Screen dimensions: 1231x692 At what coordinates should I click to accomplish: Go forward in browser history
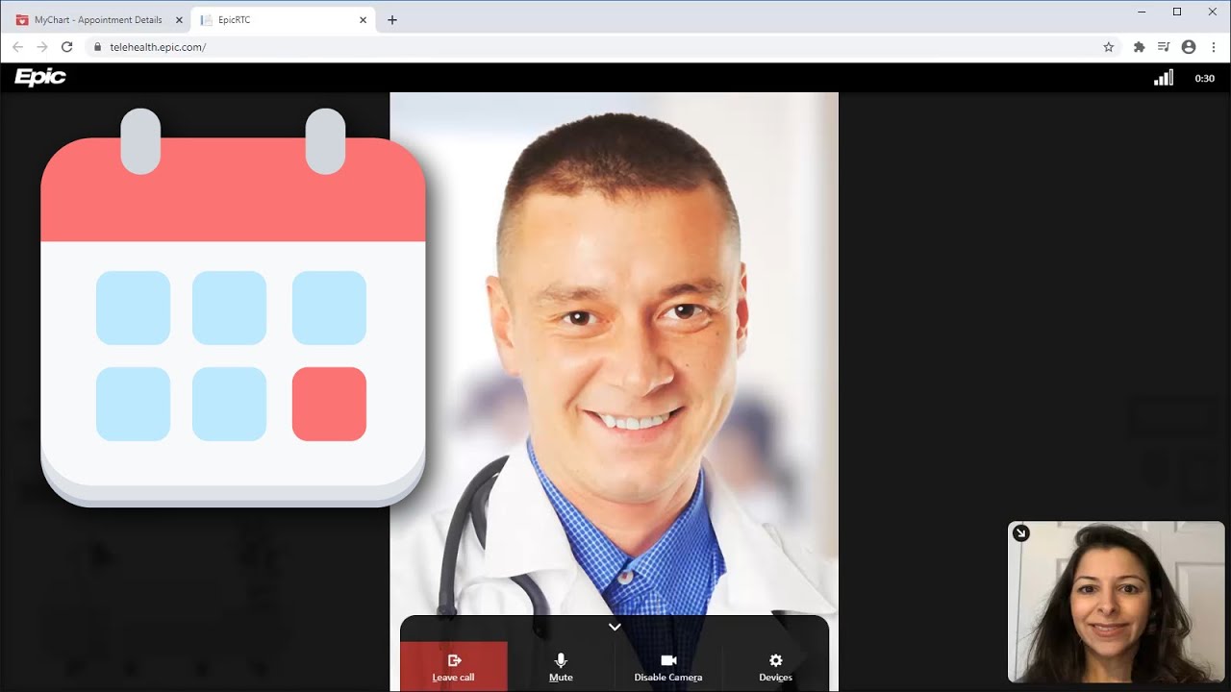click(x=42, y=47)
